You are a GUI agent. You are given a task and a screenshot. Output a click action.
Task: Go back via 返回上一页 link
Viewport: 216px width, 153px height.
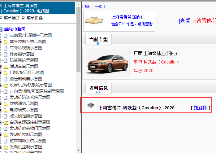tap(93, 7)
